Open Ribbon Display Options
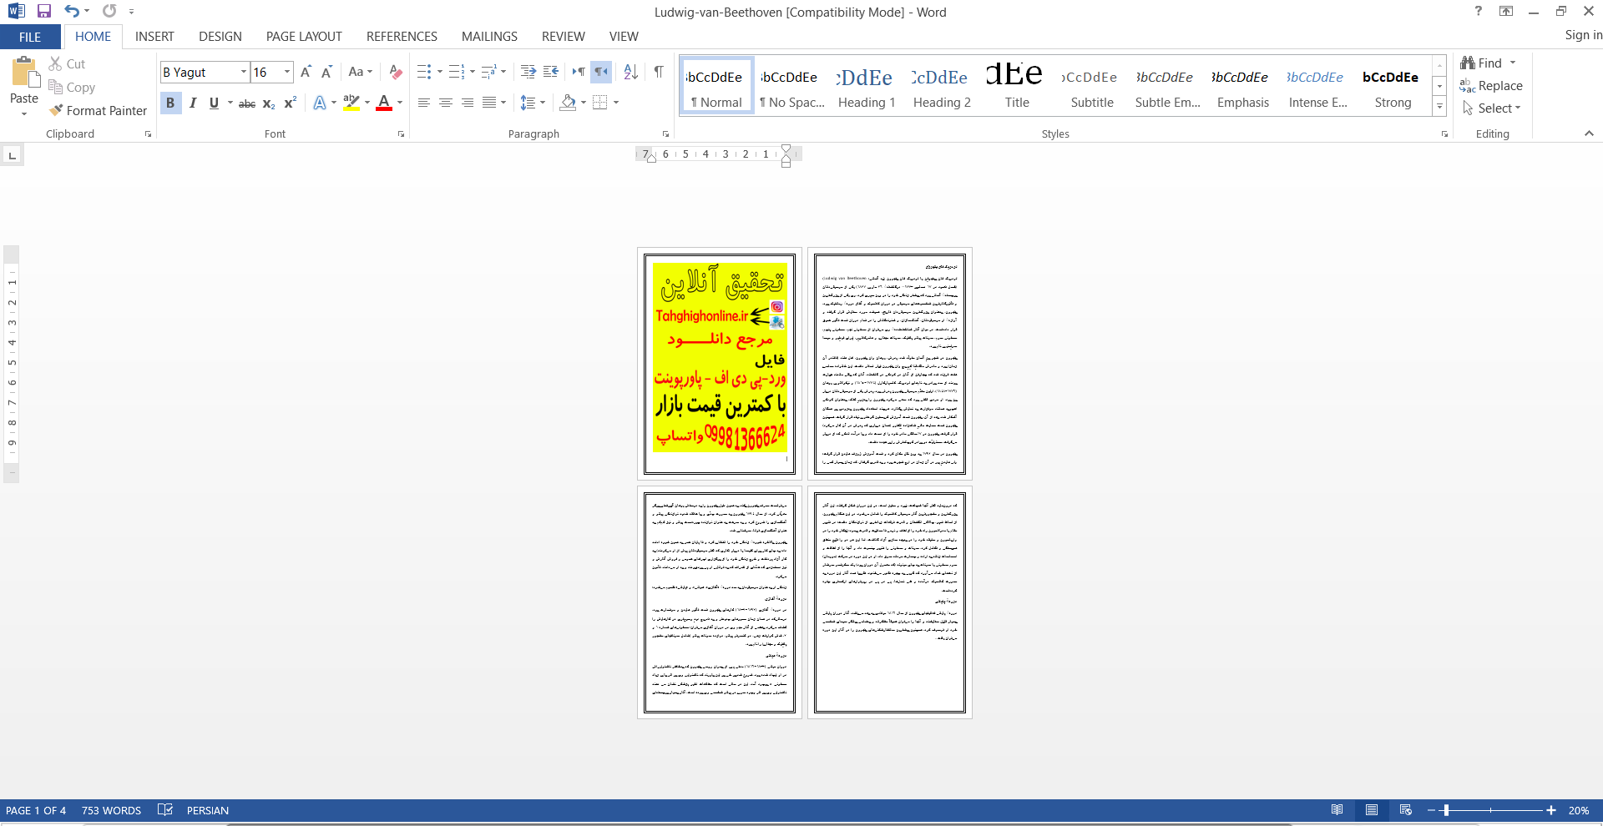The height and width of the screenshot is (826, 1603). (1506, 11)
